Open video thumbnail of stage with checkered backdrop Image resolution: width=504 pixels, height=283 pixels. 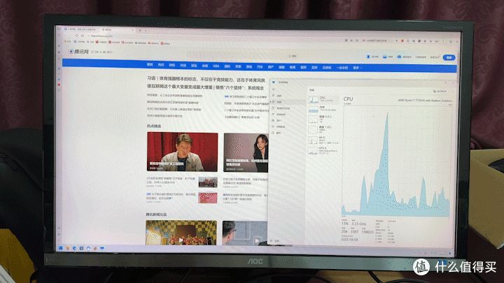point(181,233)
